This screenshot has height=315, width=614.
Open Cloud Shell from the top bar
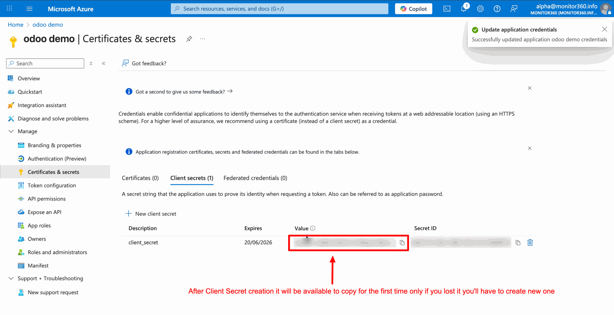pos(447,9)
